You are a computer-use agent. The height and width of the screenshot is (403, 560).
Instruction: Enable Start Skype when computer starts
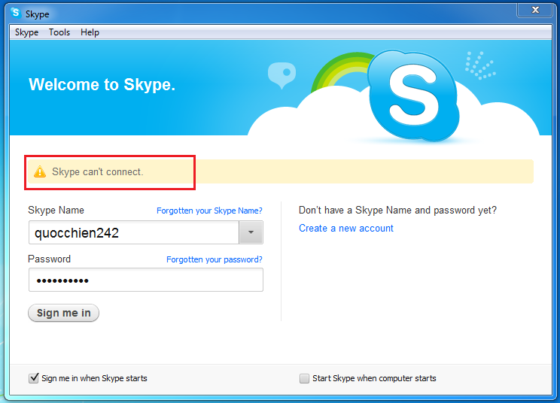coord(304,378)
